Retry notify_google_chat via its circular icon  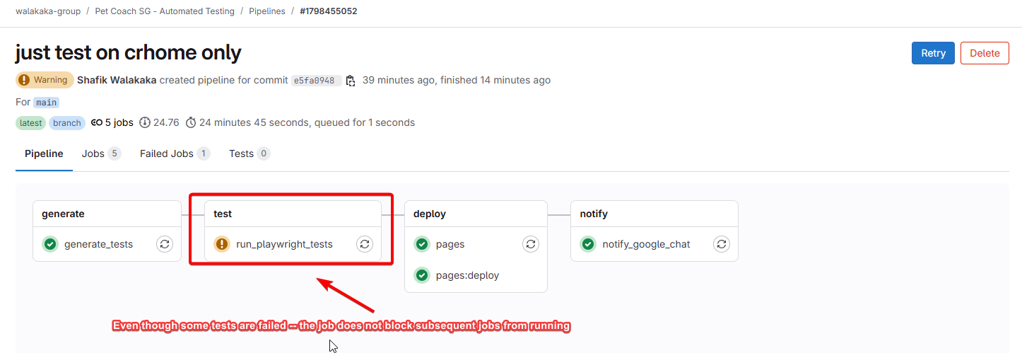(722, 244)
